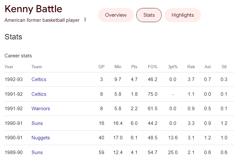Image resolution: width=234 pixels, height=164 pixels.
Task: Open the three-dot more options menu
Action: 85,20
